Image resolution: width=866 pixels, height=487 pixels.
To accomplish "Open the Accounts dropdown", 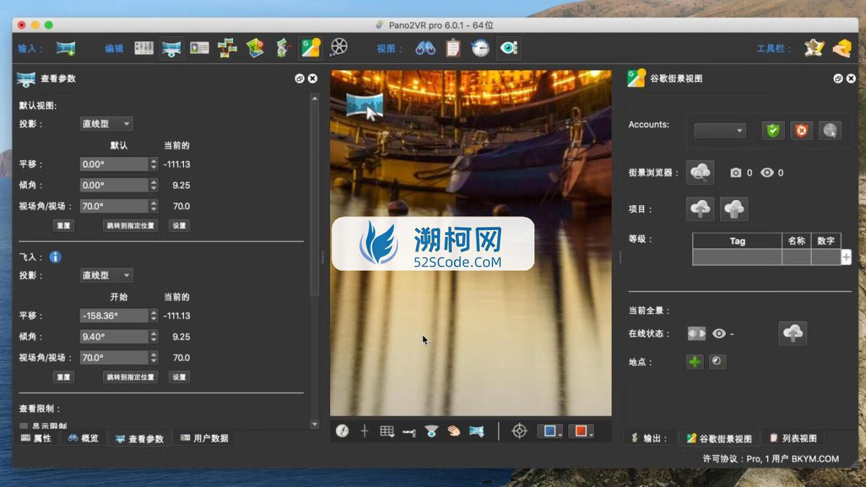I will [x=720, y=131].
